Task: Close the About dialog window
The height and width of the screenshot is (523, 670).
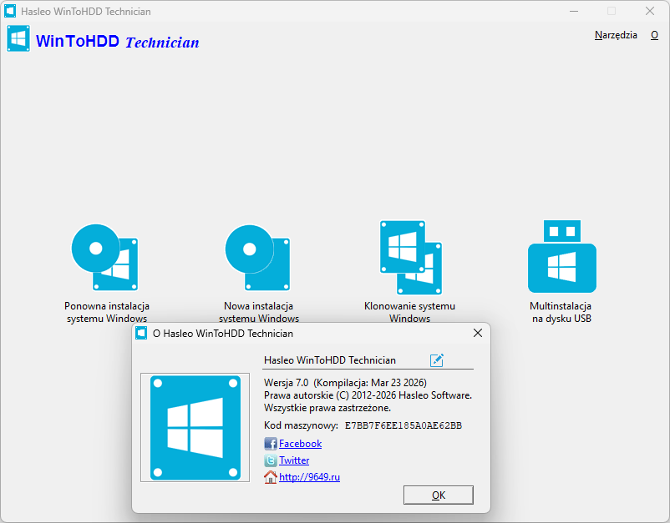Action: (478, 333)
